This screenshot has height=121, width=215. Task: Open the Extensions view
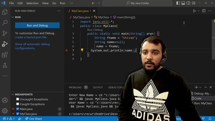click(5, 54)
